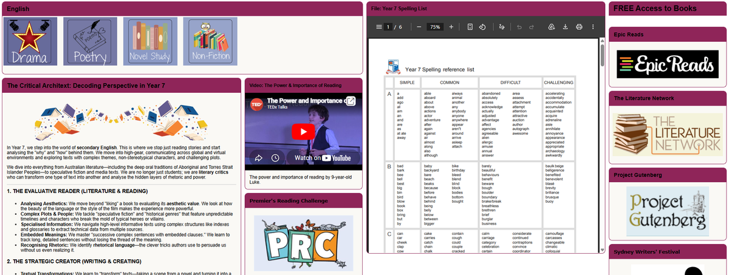Save PDF to Google Drive
Screen dimensions: 729x275
pyautogui.click(x=551, y=27)
